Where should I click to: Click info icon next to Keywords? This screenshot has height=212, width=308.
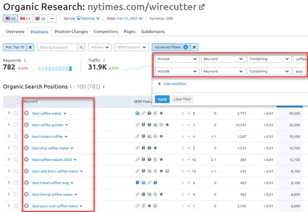pyautogui.click(x=25, y=60)
